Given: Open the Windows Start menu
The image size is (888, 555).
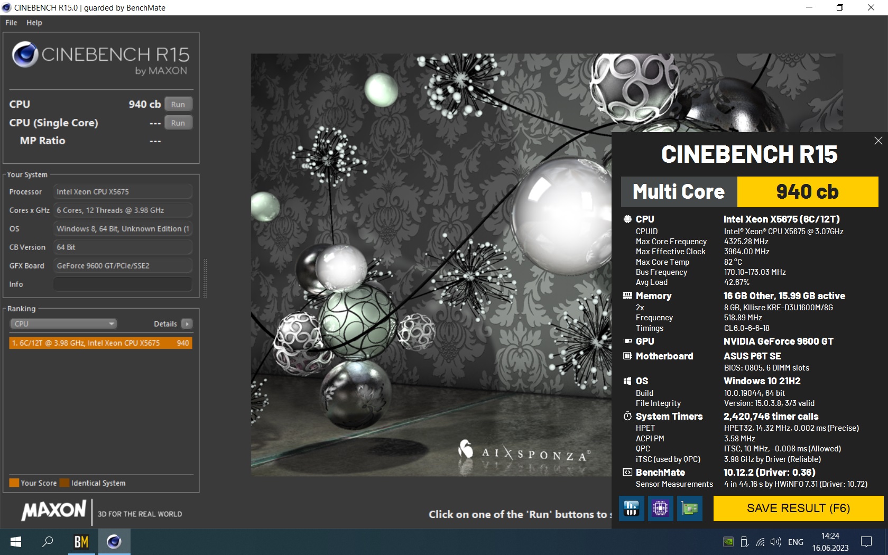Looking at the screenshot, I should tap(16, 542).
